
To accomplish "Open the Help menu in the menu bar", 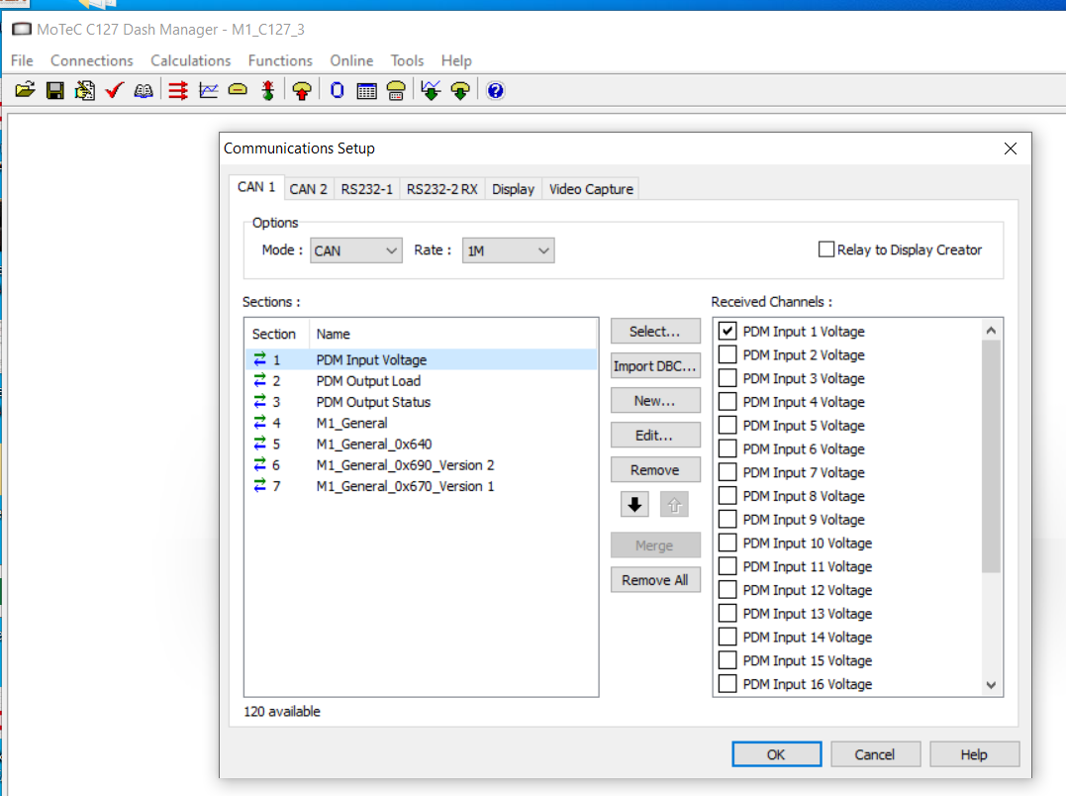I will (x=456, y=60).
